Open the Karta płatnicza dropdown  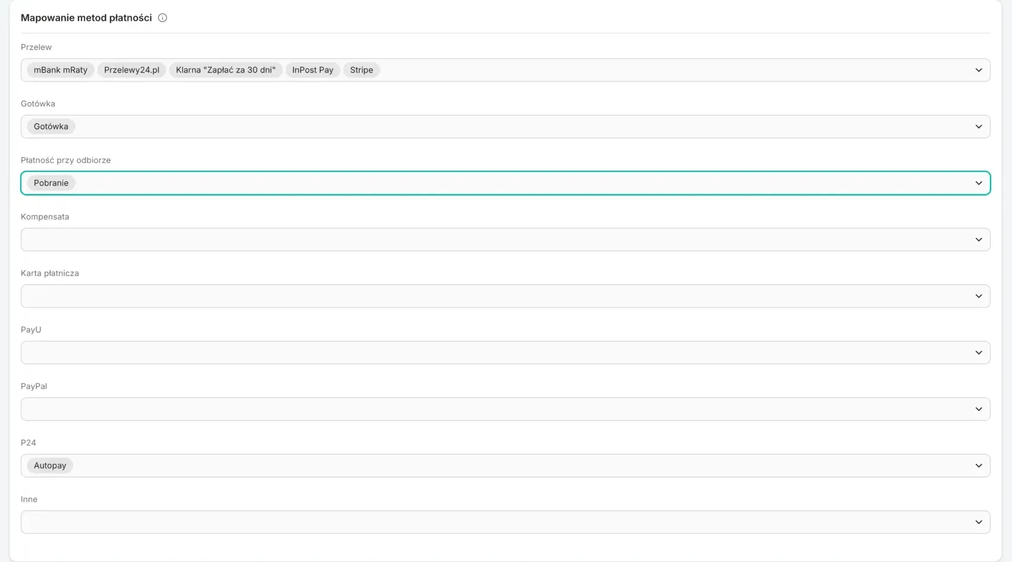pyautogui.click(x=505, y=296)
